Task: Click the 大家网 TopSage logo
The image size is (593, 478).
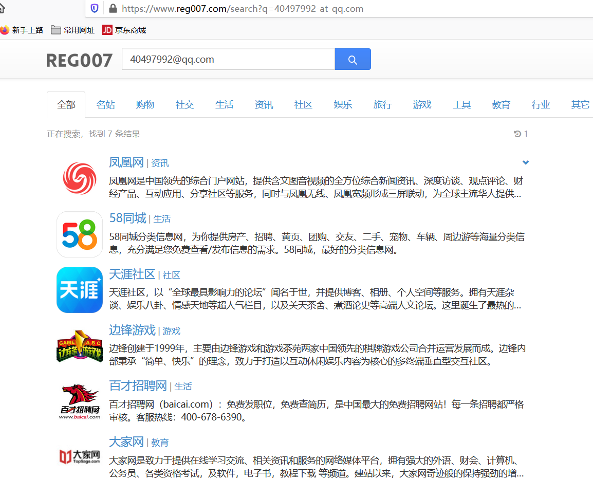Action: click(80, 456)
